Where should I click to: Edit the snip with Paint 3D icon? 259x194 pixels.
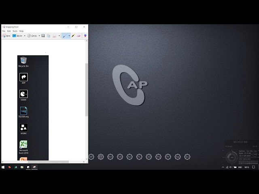click(85, 36)
